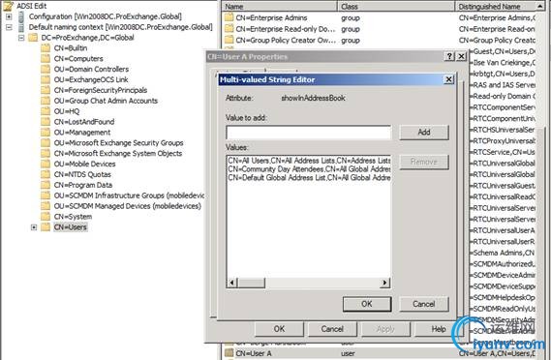The image size is (551, 360).
Task: Sort by Distinguished Name column header
Action: coord(495,7)
